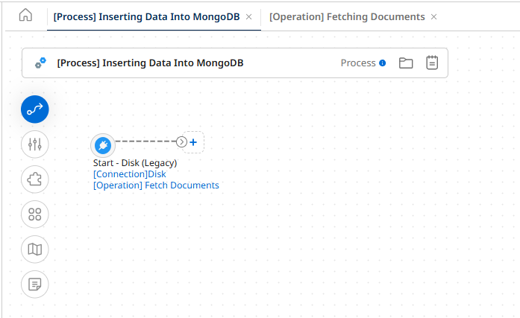Click the arrow circle on the connector line
520x318 pixels.
(181, 141)
